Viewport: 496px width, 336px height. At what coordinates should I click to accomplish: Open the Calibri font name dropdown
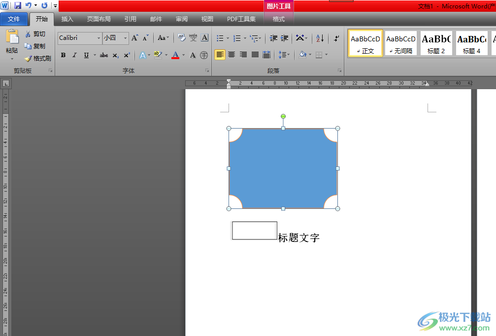[99, 38]
